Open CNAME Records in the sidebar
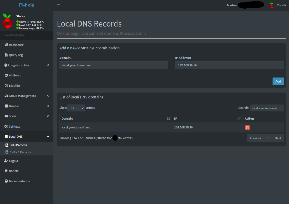The image size is (289, 204). (20, 152)
